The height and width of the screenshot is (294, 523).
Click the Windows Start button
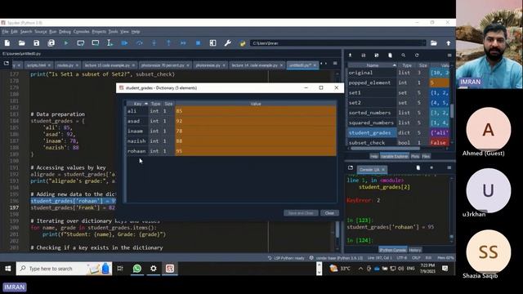[7, 269]
